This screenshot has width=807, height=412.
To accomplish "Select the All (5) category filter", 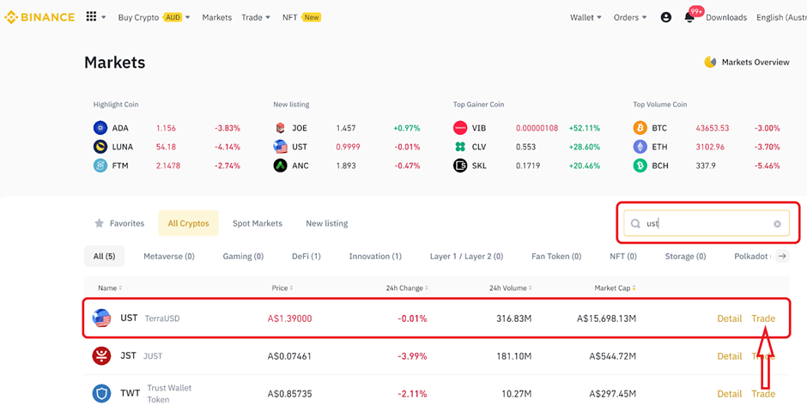I will [x=104, y=256].
